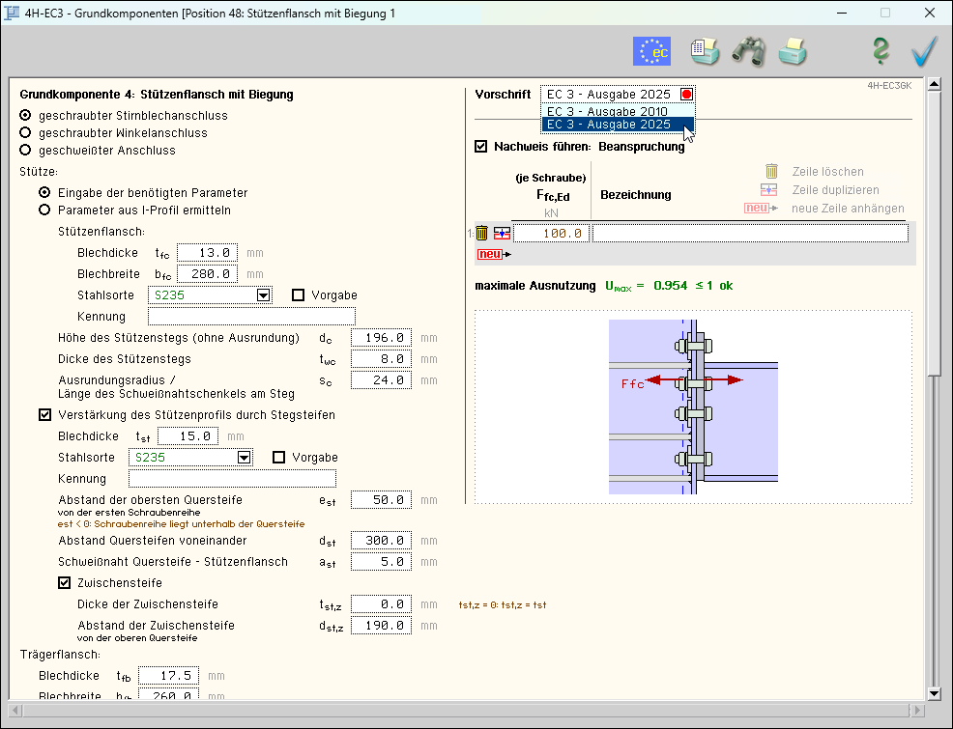Image resolution: width=953 pixels, height=729 pixels.
Task: Duplicate row 1 using duplicate icon
Action: pos(502,233)
